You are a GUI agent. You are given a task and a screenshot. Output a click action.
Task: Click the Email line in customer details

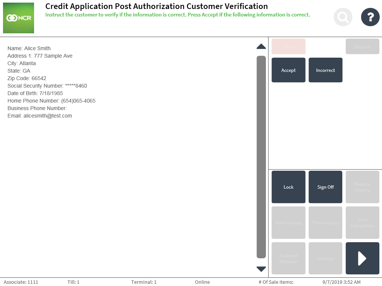click(40, 116)
